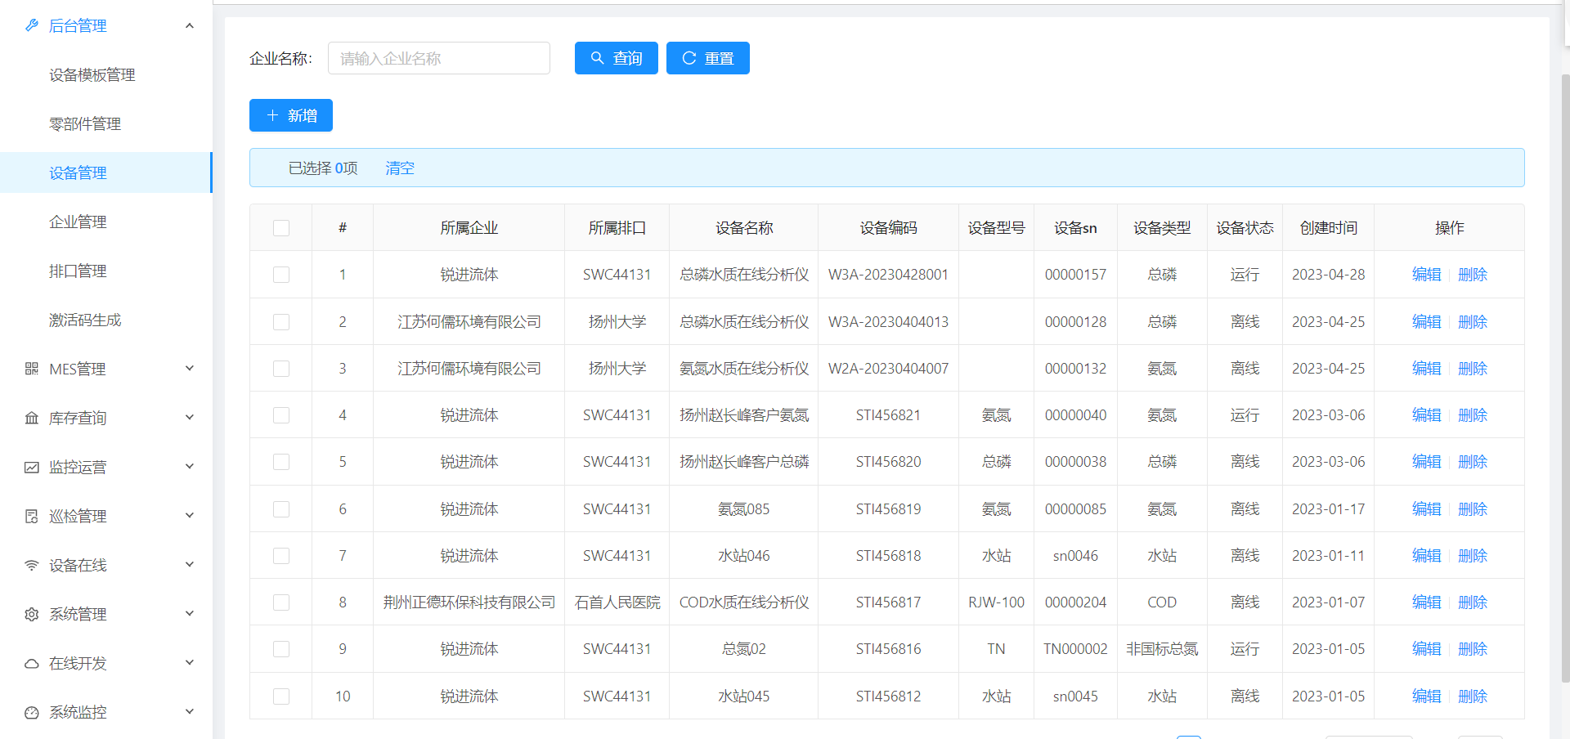
Task: Delete device STI456820 via 删除
Action: (x=1473, y=462)
